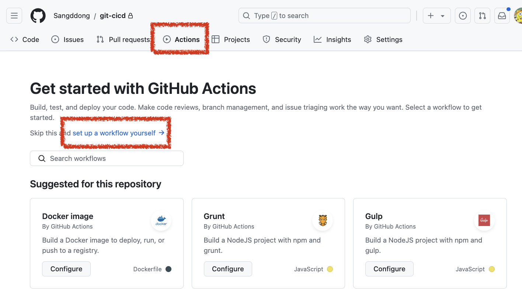Open the notifications inbox icon

[x=502, y=16]
